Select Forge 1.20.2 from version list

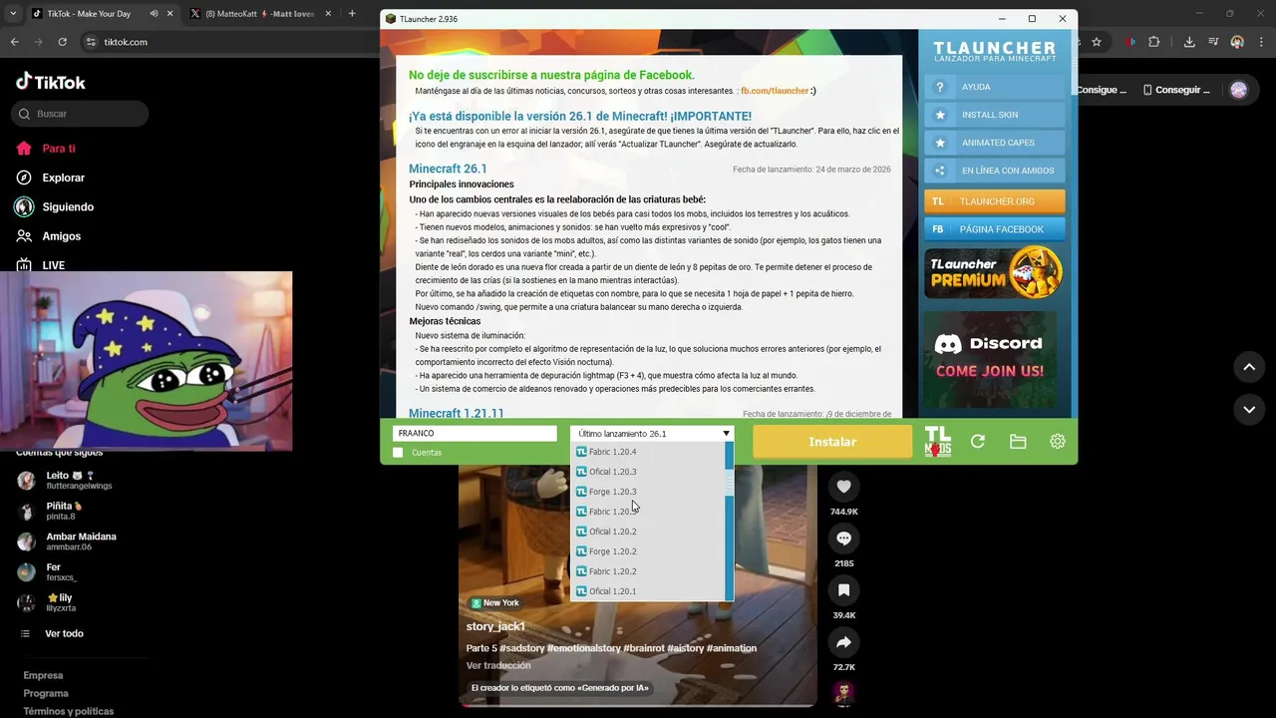click(x=649, y=551)
